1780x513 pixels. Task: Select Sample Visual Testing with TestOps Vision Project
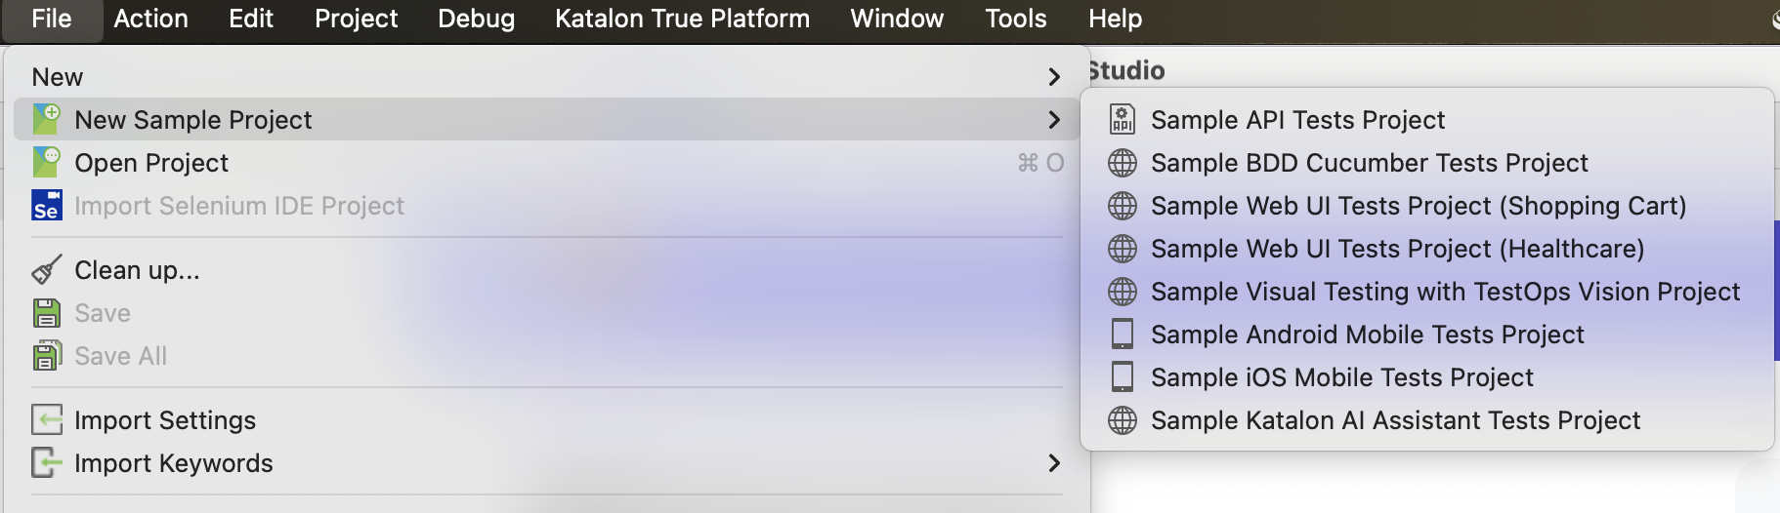(1427, 291)
